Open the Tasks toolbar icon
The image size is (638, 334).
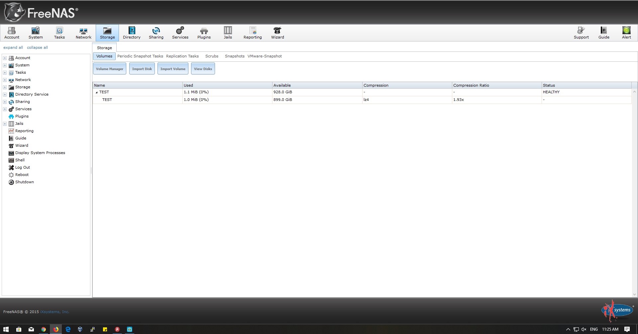[x=59, y=33]
